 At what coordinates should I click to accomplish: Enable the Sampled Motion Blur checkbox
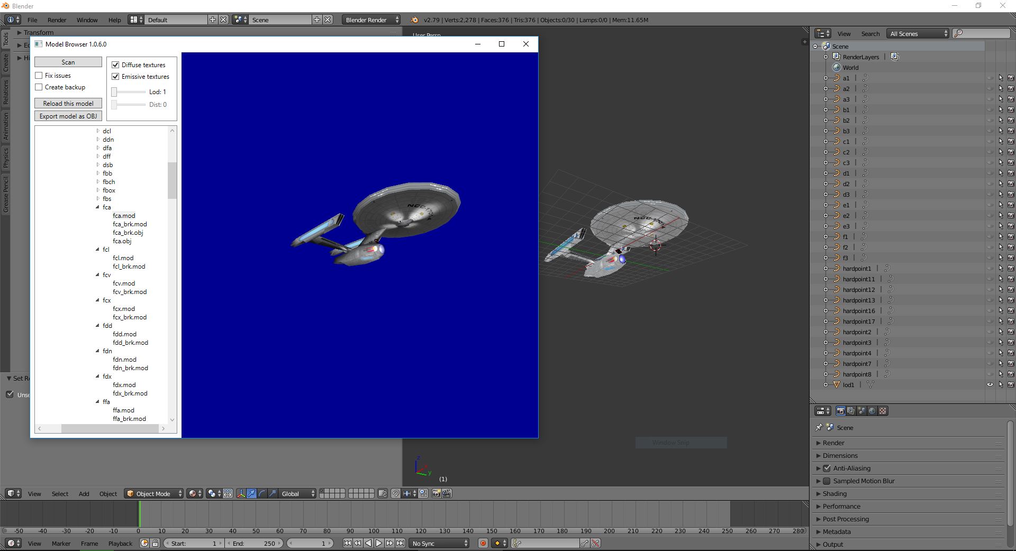pos(827,481)
